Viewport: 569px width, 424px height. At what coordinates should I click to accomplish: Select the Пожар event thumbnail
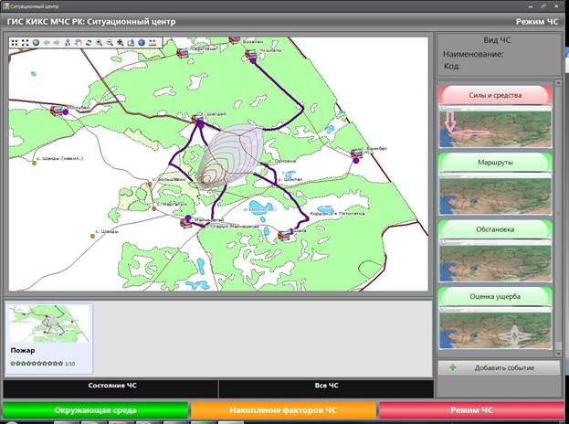[48, 324]
